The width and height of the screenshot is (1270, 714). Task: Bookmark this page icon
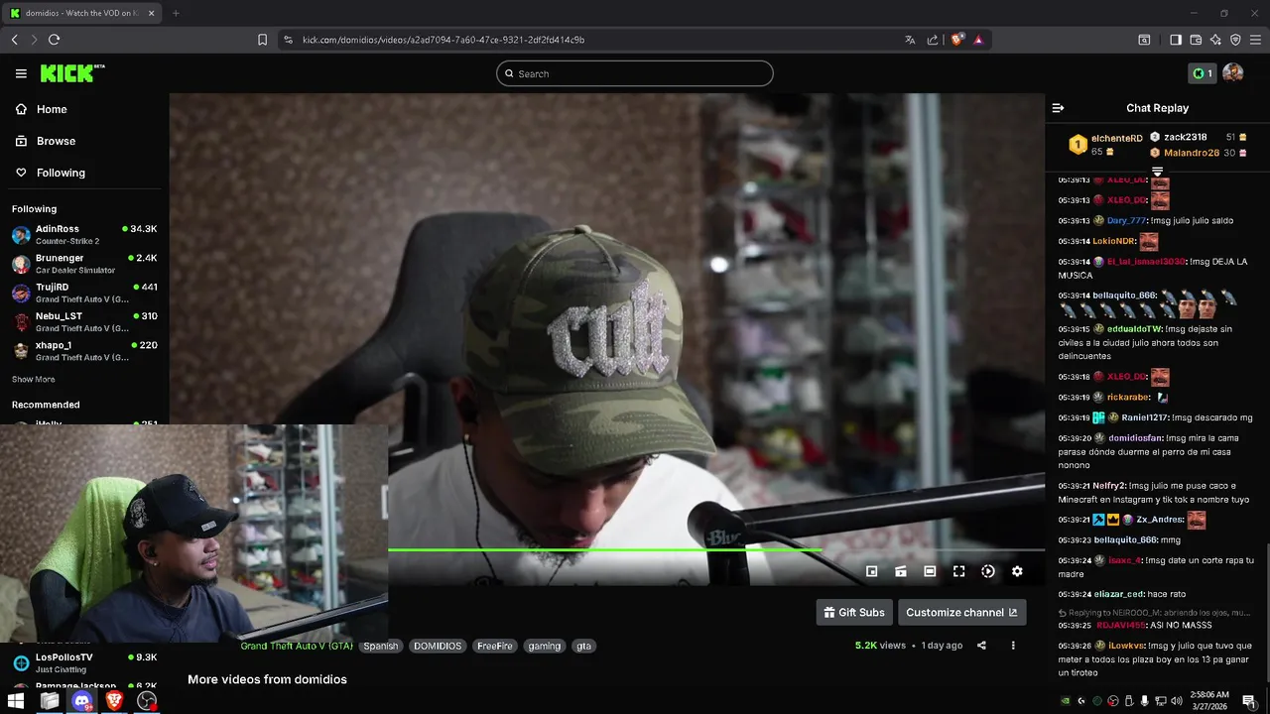click(262, 40)
